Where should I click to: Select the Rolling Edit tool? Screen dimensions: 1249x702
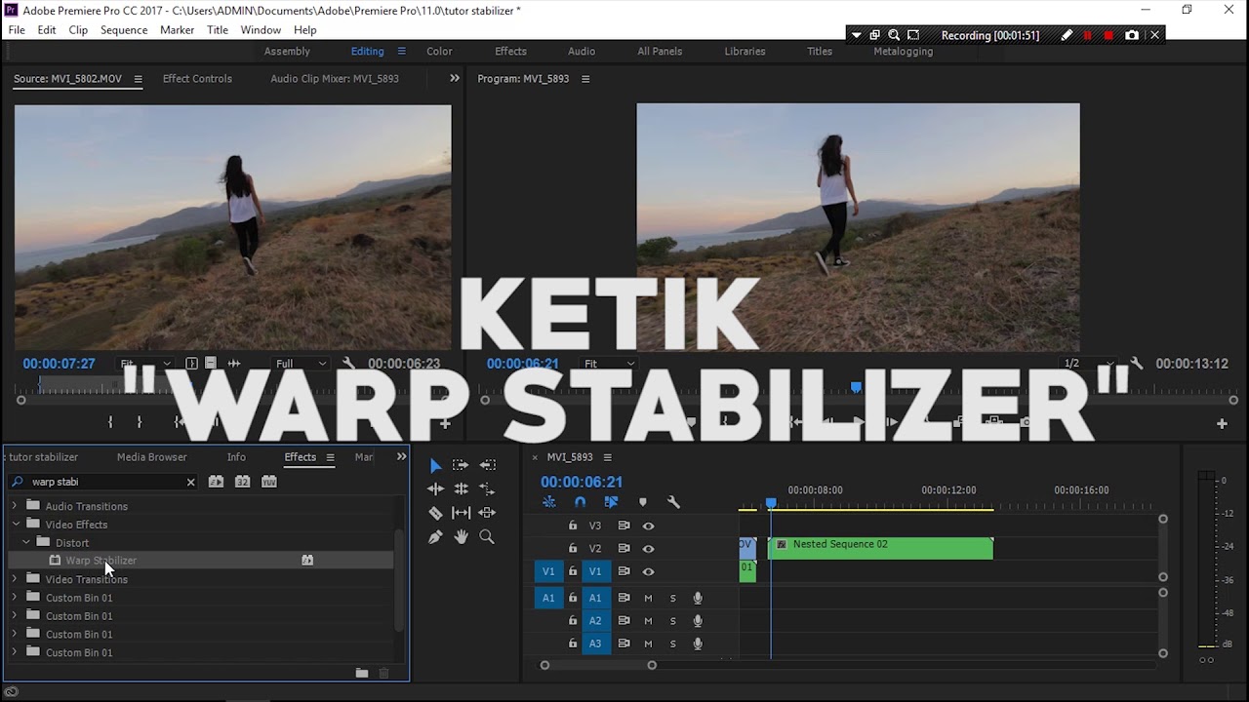tap(461, 488)
